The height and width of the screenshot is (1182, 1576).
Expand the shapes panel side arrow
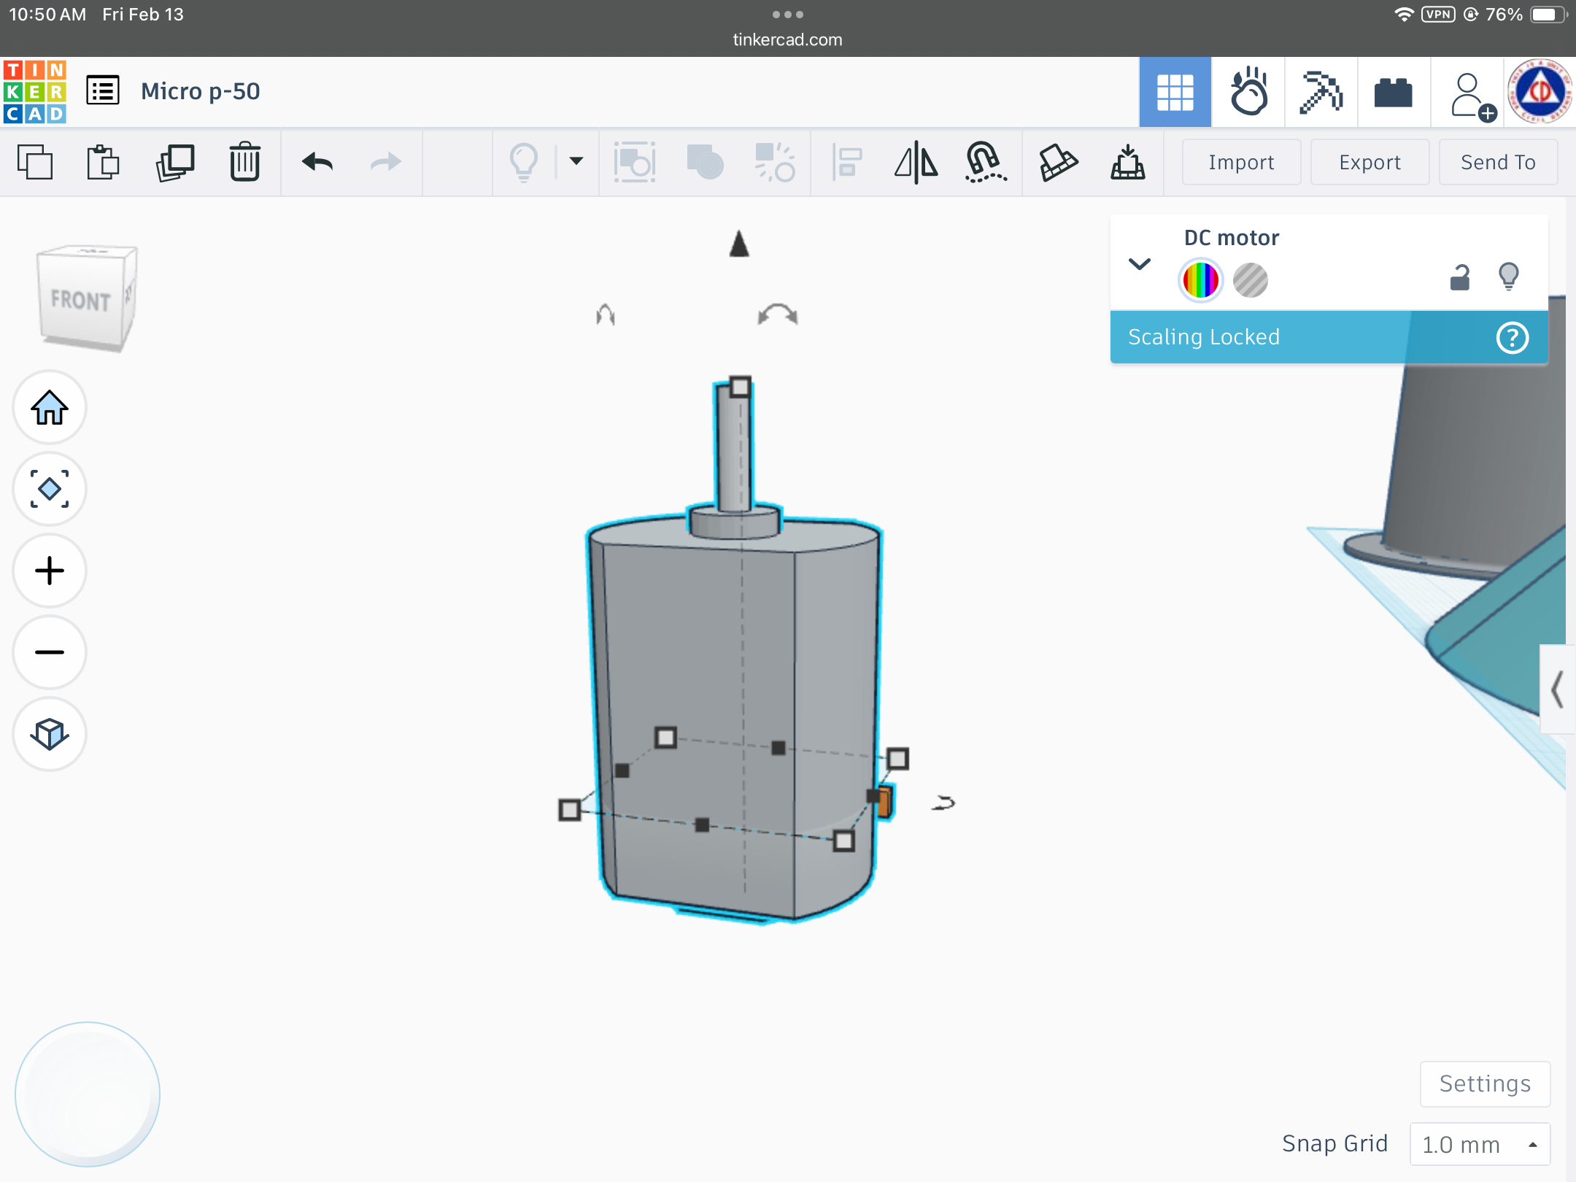[1557, 689]
